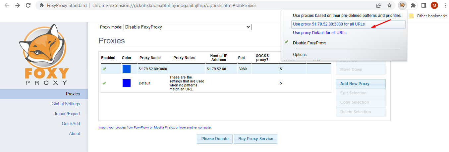
Task: Select Disable FoxyProxy in popup menu
Action: click(x=309, y=43)
